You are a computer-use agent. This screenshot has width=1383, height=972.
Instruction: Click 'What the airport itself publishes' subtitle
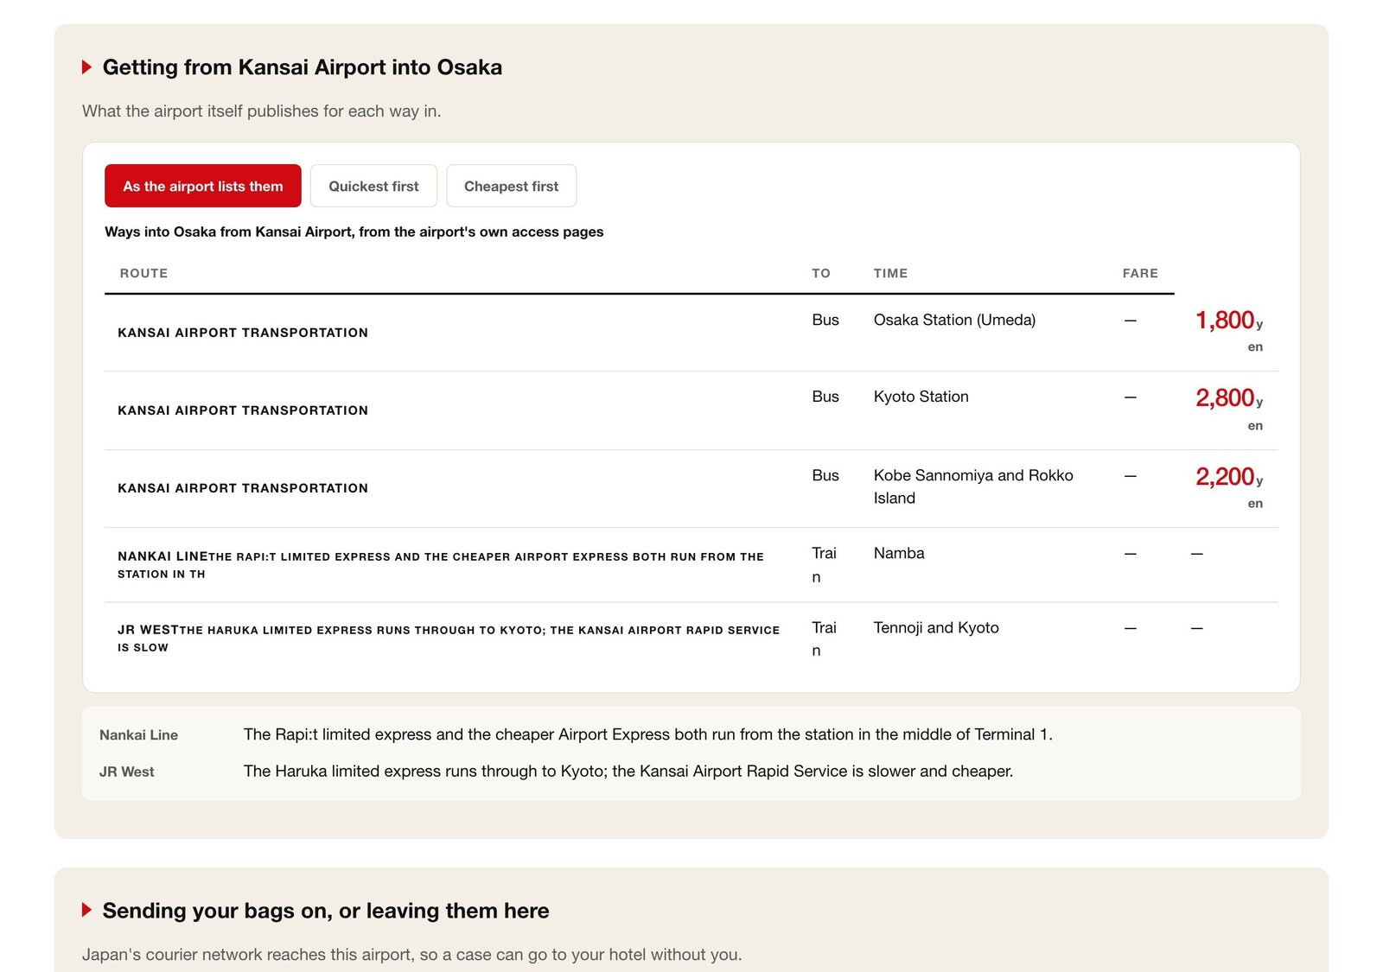click(x=261, y=111)
